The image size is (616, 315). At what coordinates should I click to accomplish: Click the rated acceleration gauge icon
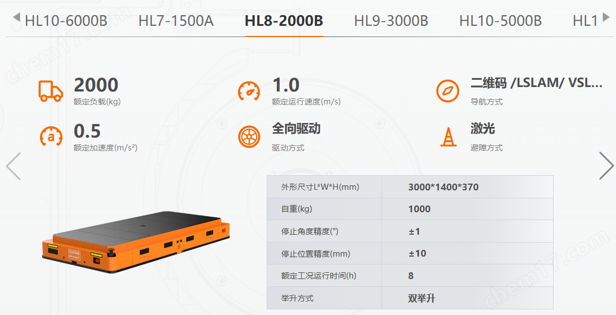pos(51,136)
